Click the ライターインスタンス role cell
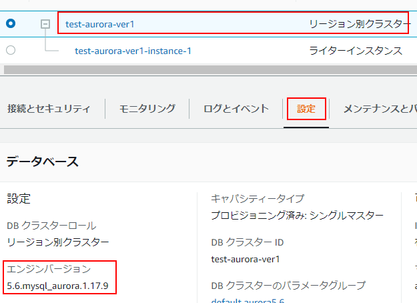Screen dimensions: 417x303 [x=356, y=51]
